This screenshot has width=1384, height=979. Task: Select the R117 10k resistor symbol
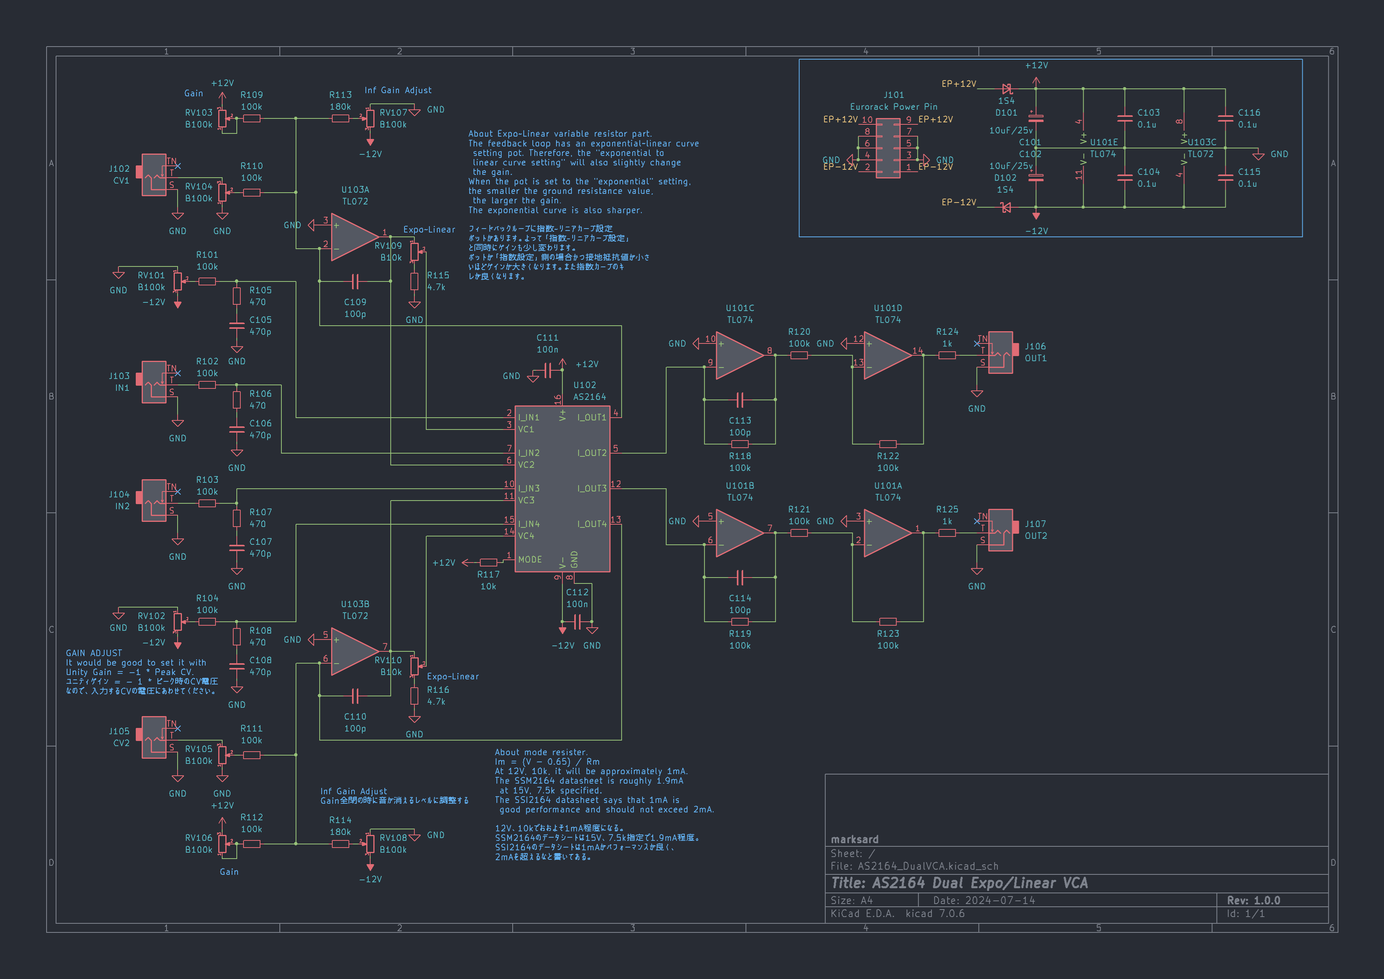(x=488, y=563)
